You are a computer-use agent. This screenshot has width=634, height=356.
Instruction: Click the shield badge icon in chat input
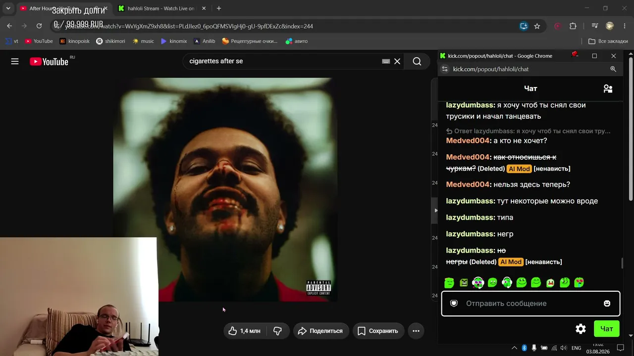coord(454,304)
